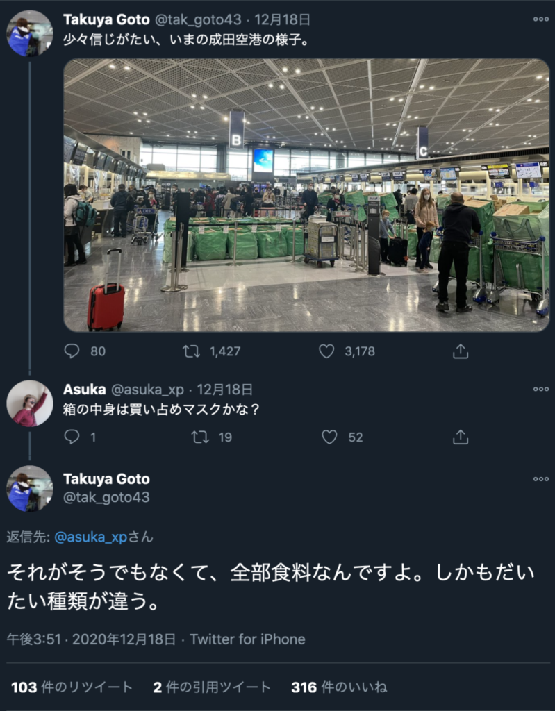Screen dimensions: 555x711
Task: Retweet the Narita airport photo tweet
Action: click(x=191, y=351)
